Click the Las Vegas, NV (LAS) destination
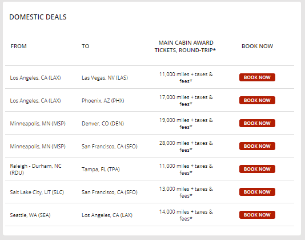Viewport: 305px width, 240px height. click(105, 78)
